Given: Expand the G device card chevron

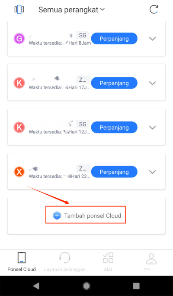Looking at the screenshot, I should [x=152, y=39].
